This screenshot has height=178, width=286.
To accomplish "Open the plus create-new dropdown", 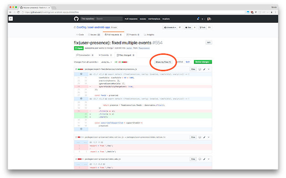I will (203, 19).
